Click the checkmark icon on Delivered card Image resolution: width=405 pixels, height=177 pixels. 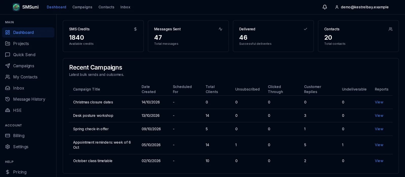pos(306,29)
